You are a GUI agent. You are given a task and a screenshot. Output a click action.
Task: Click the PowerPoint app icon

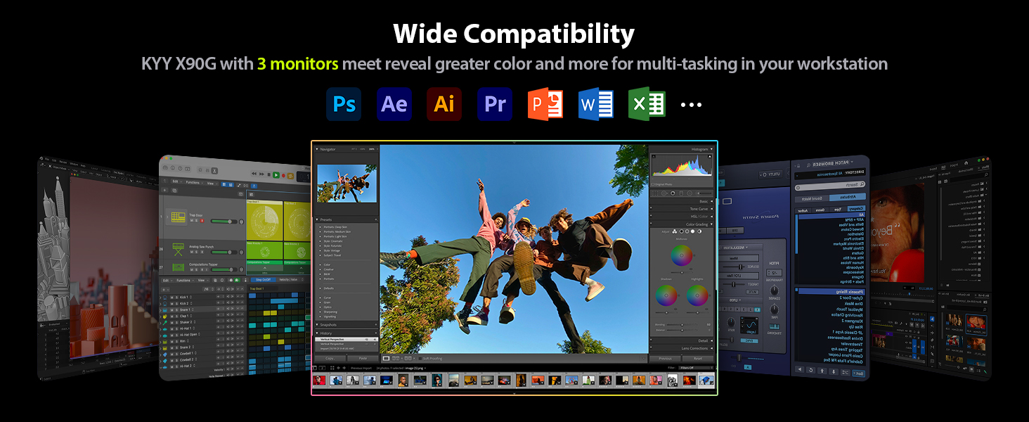click(545, 104)
